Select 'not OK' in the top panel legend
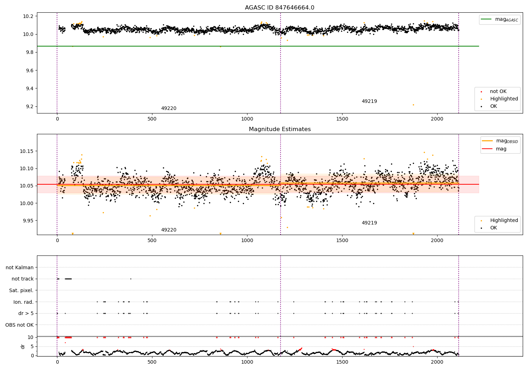The width and height of the screenshot is (528, 370). click(x=498, y=92)
